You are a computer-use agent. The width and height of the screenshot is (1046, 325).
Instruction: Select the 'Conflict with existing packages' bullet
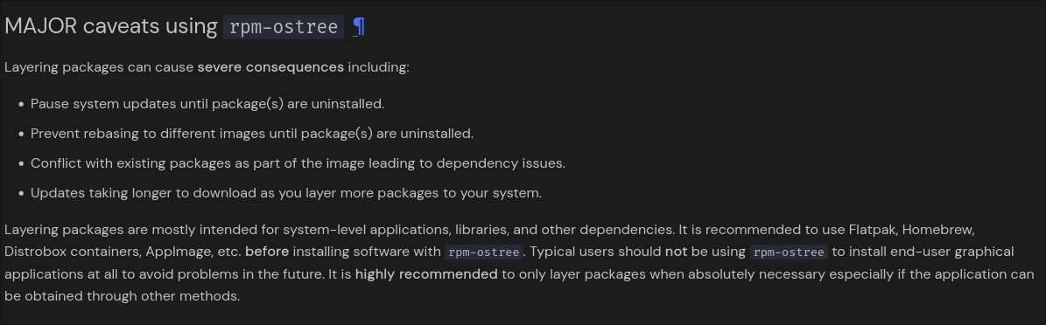point(298,163)
